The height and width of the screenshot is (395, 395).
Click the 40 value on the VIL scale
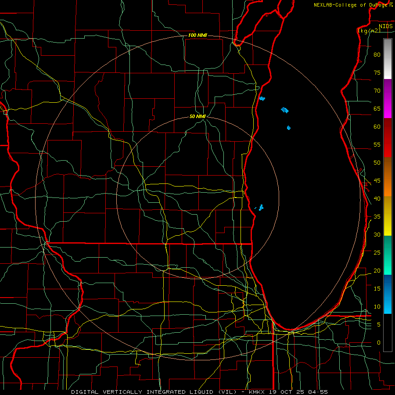[x=377, y=198]
